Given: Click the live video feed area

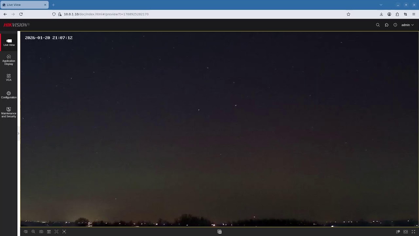Looking at the screenshot, I should click(x=219, y=129).
